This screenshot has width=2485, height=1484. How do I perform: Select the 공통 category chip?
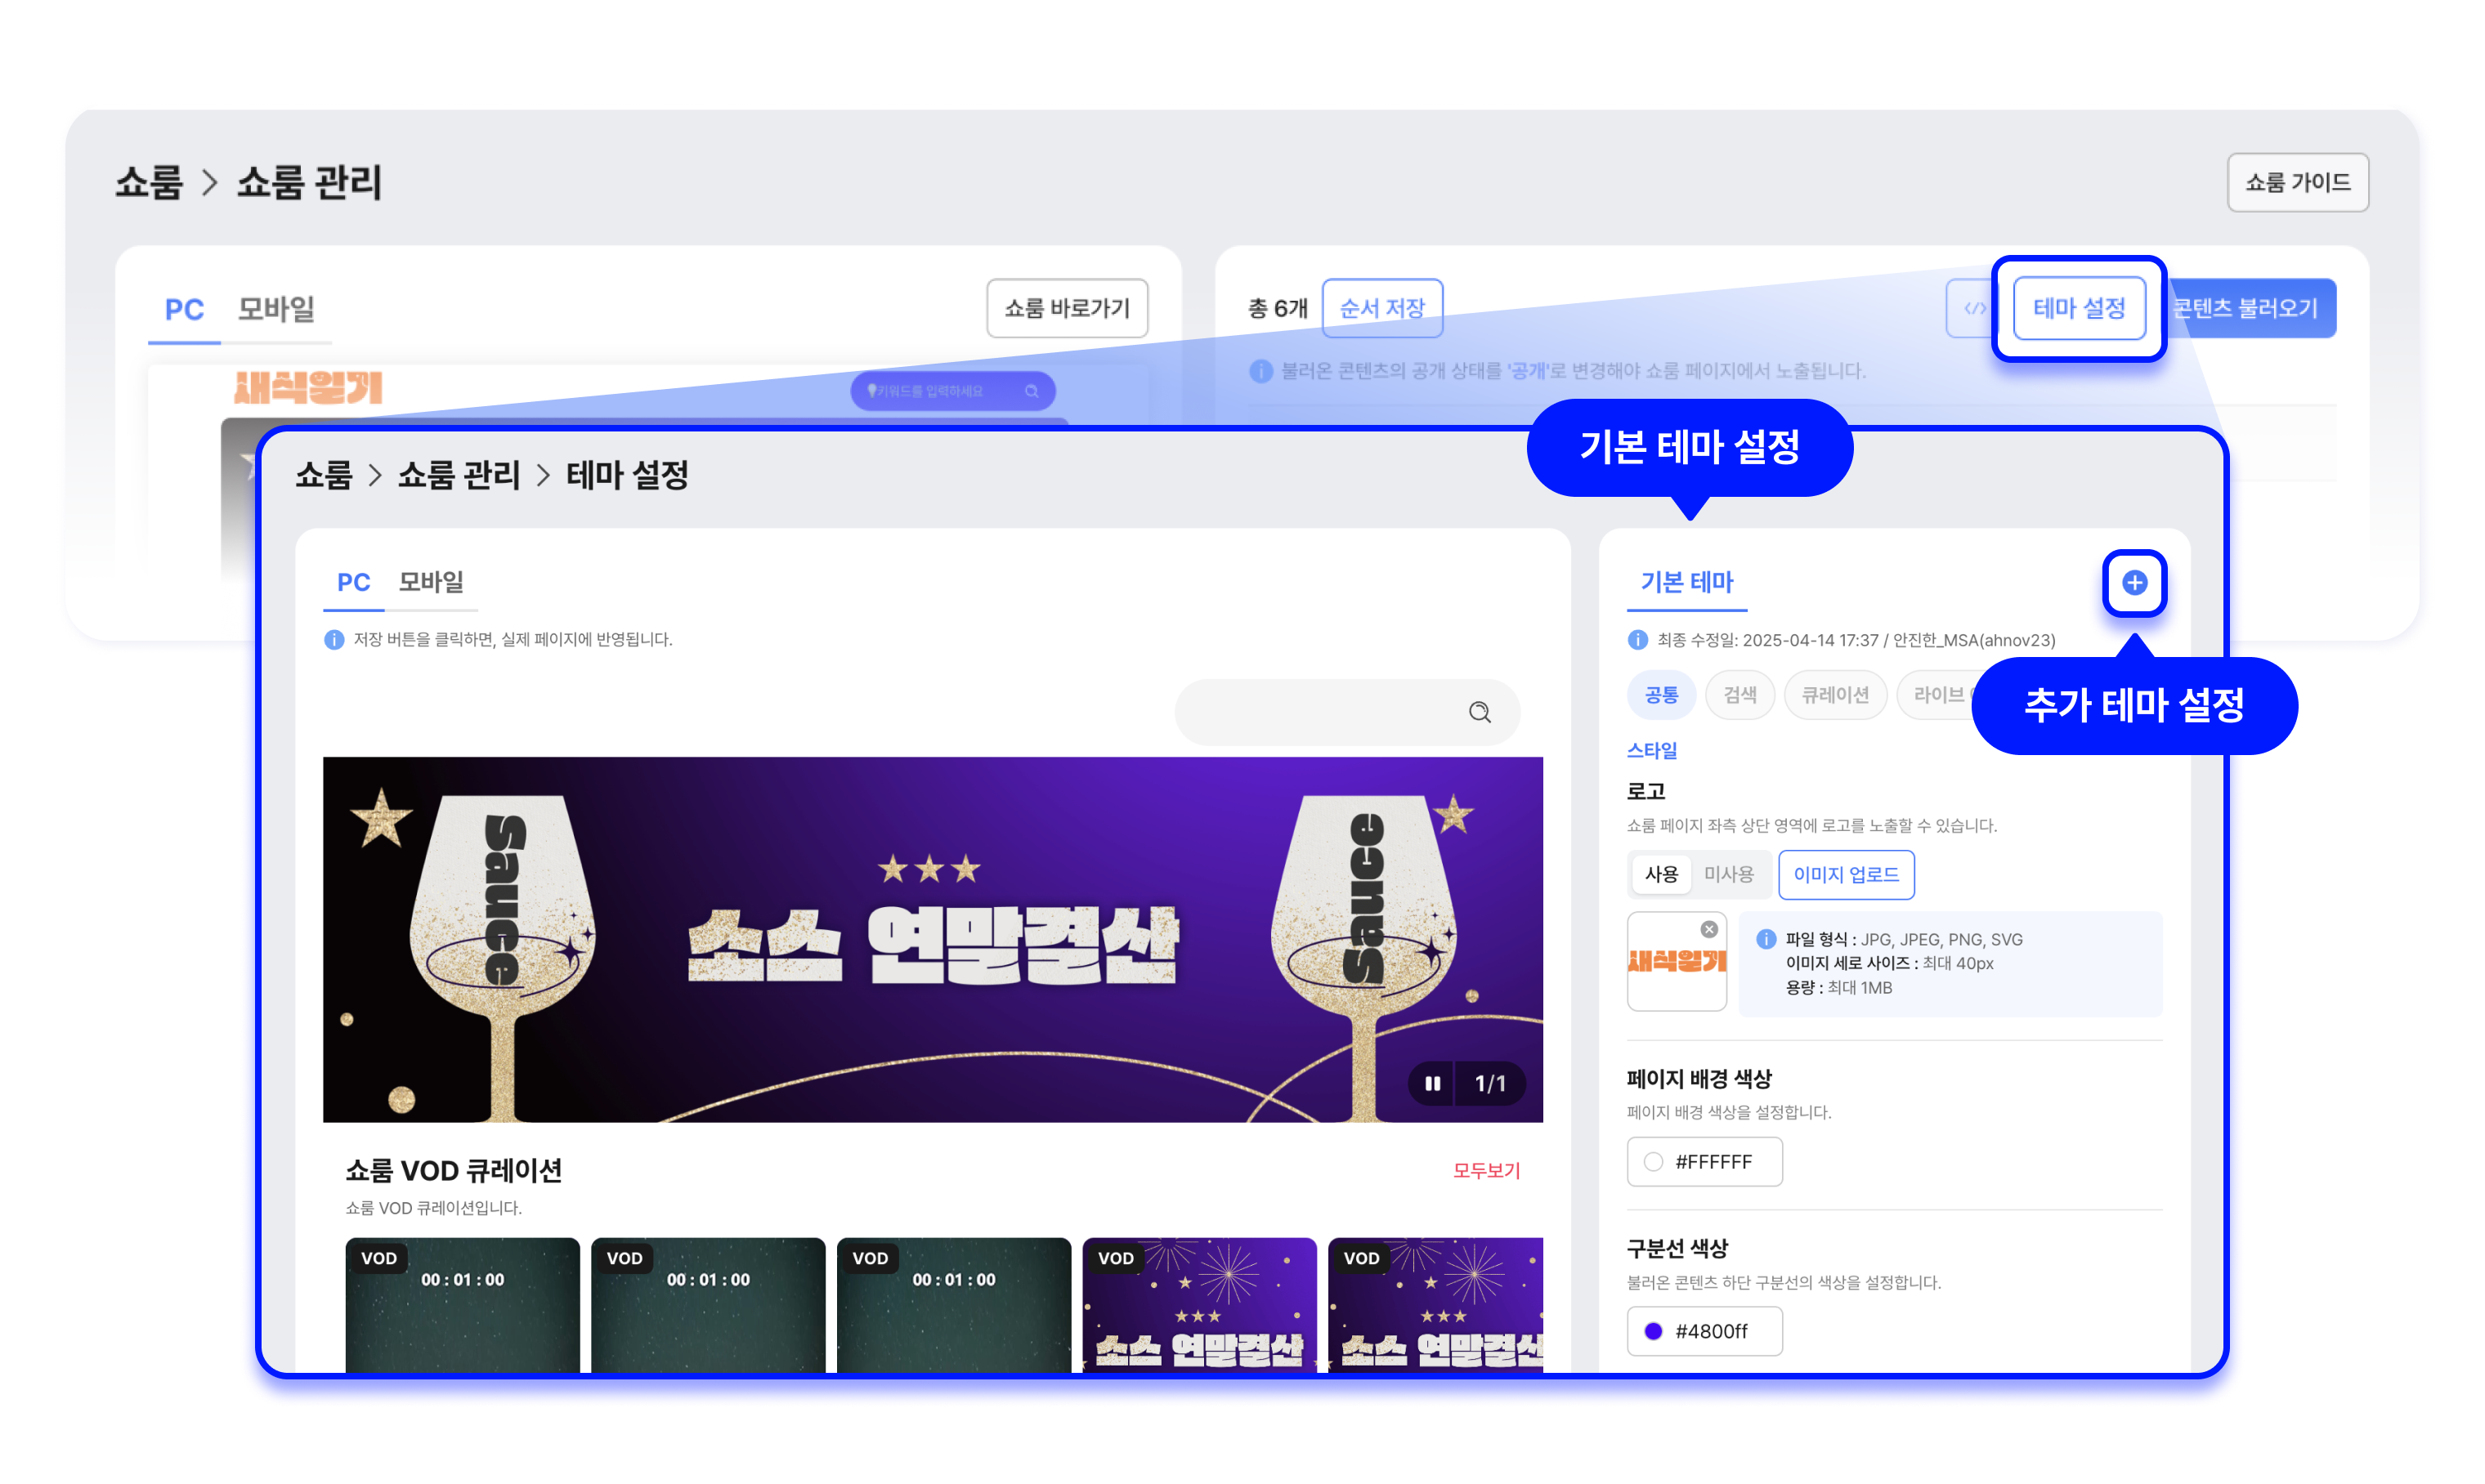(x=1661, y=695)
